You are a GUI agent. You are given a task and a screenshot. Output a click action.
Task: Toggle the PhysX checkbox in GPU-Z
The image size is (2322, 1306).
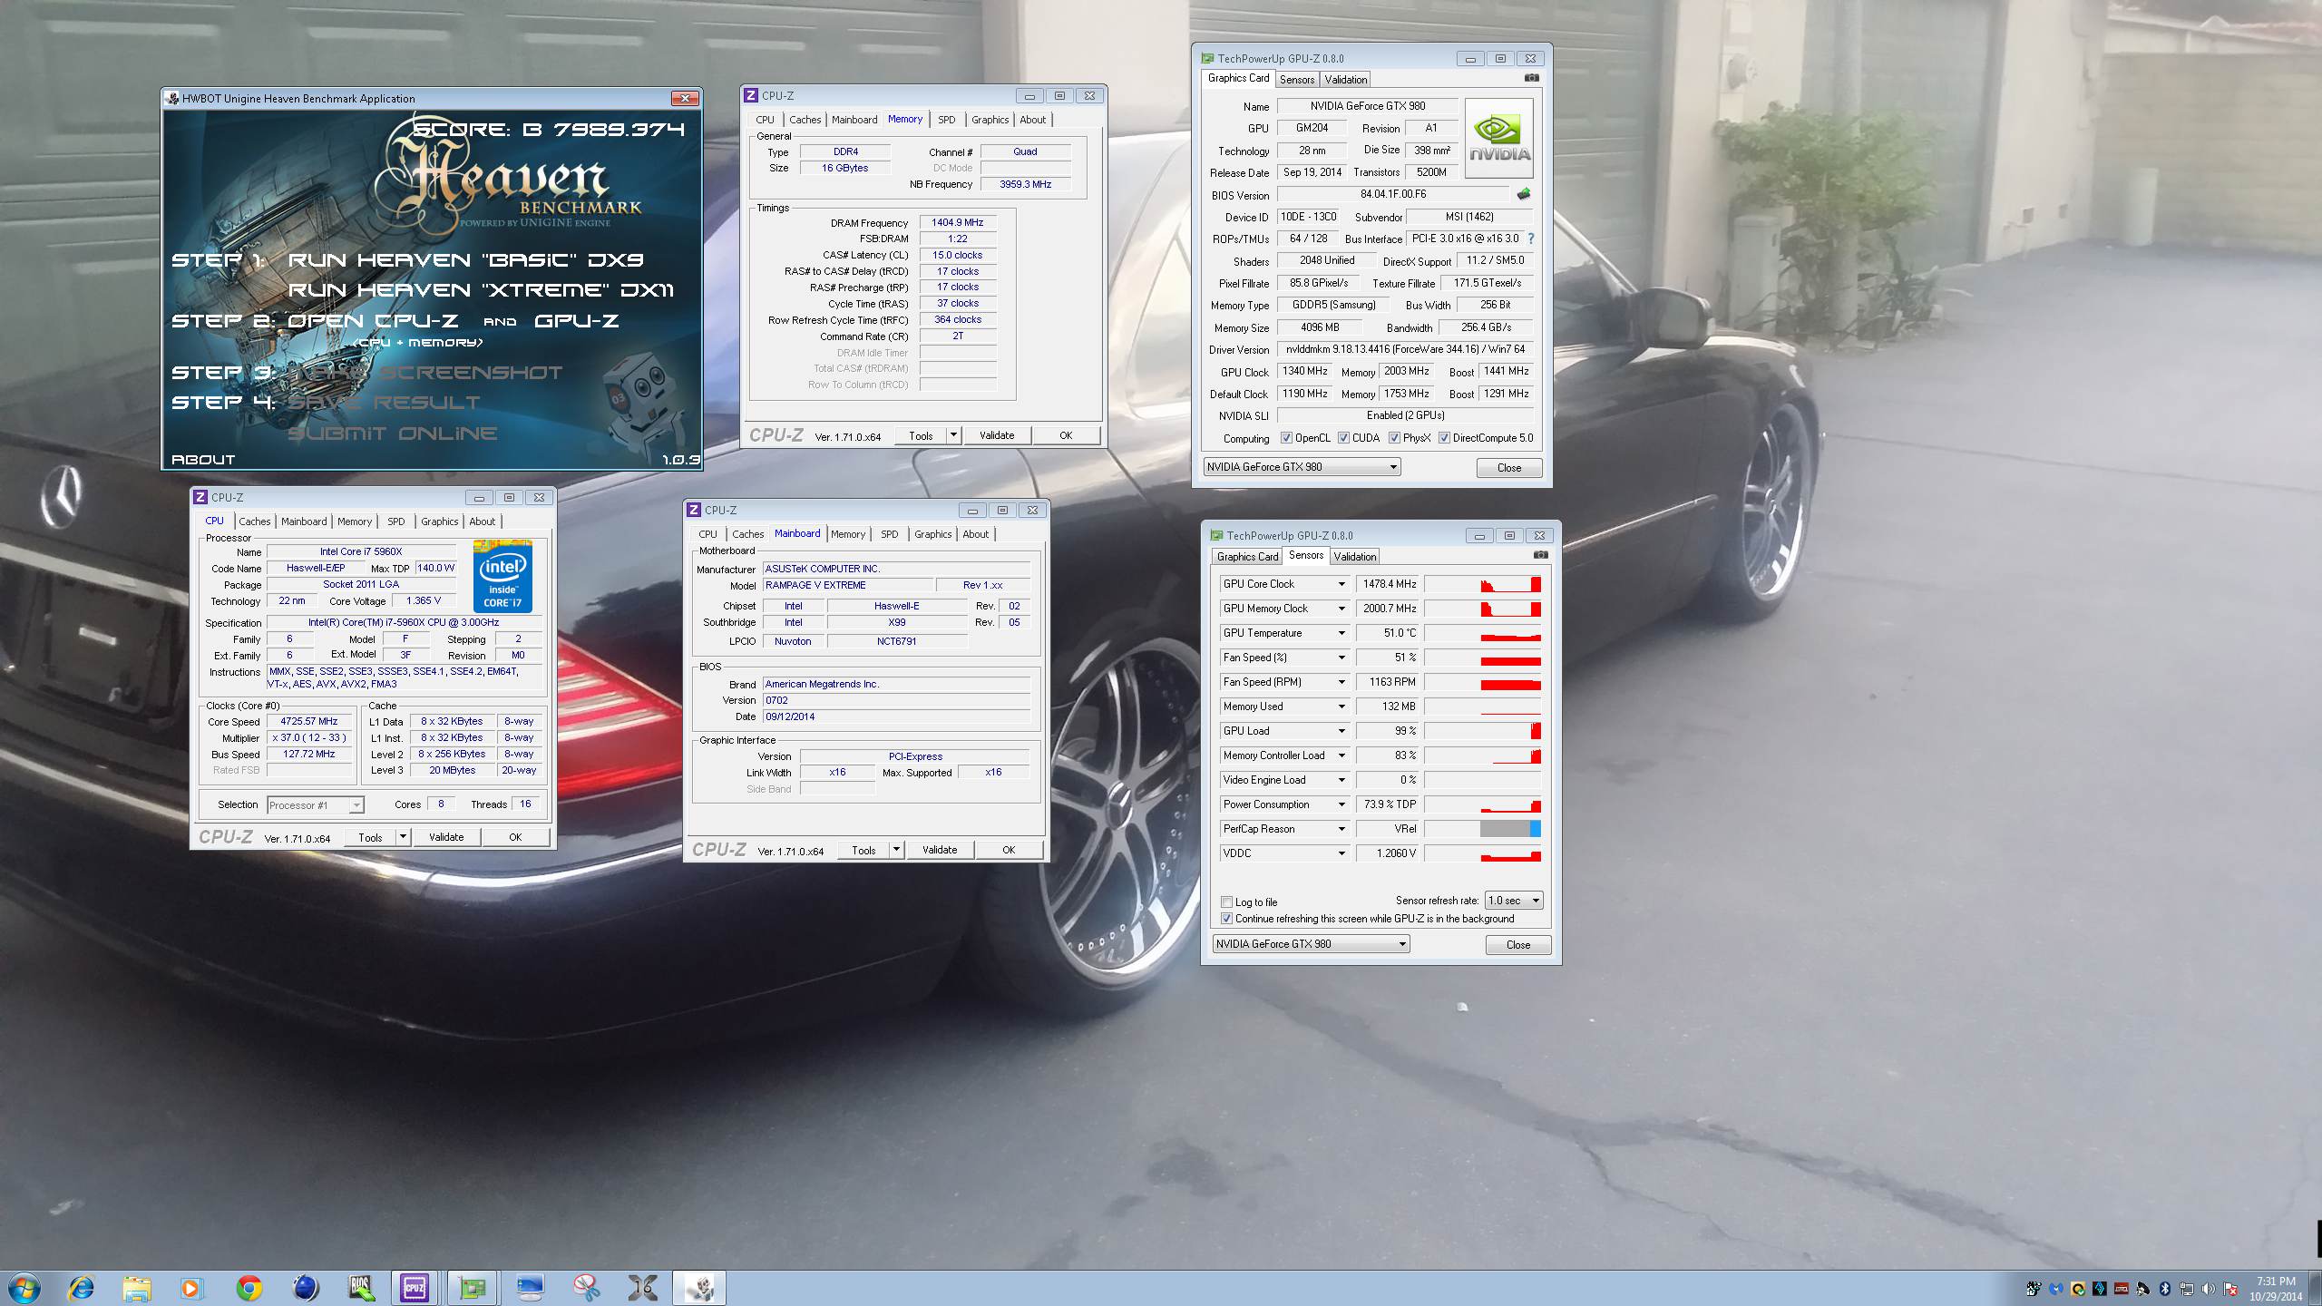coord(1394,438)
